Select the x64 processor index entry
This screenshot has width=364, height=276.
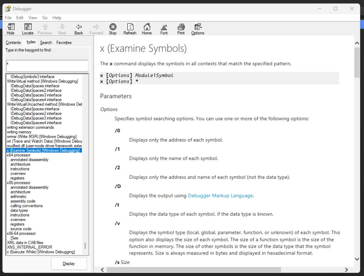(x=19, y=155)
